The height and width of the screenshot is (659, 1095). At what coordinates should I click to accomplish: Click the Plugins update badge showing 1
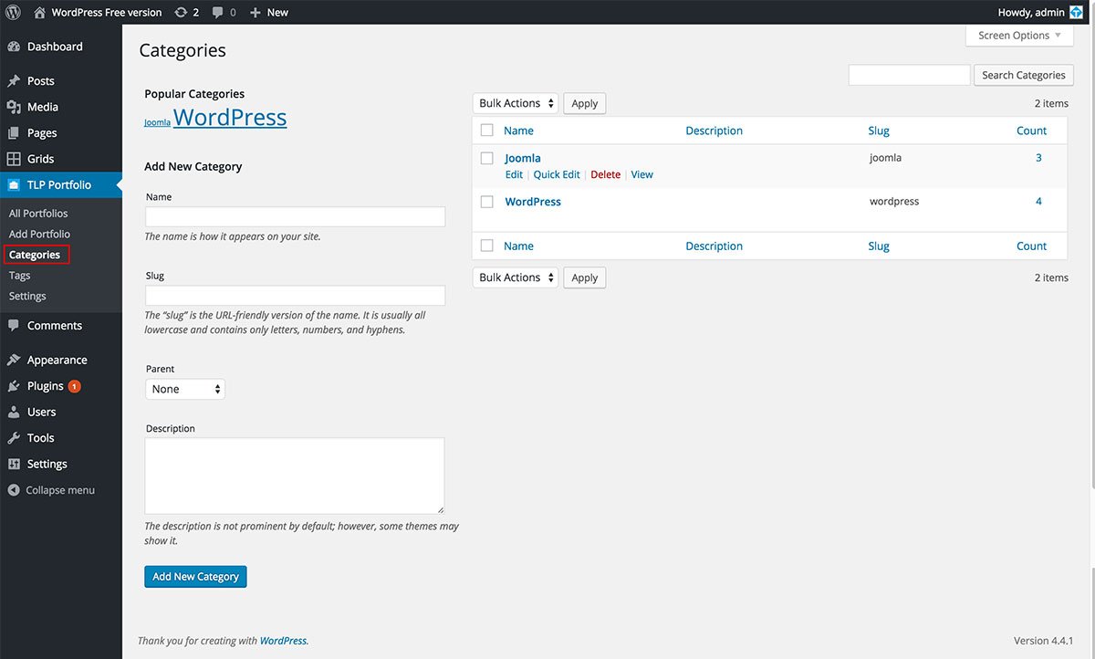coord(75,386)
